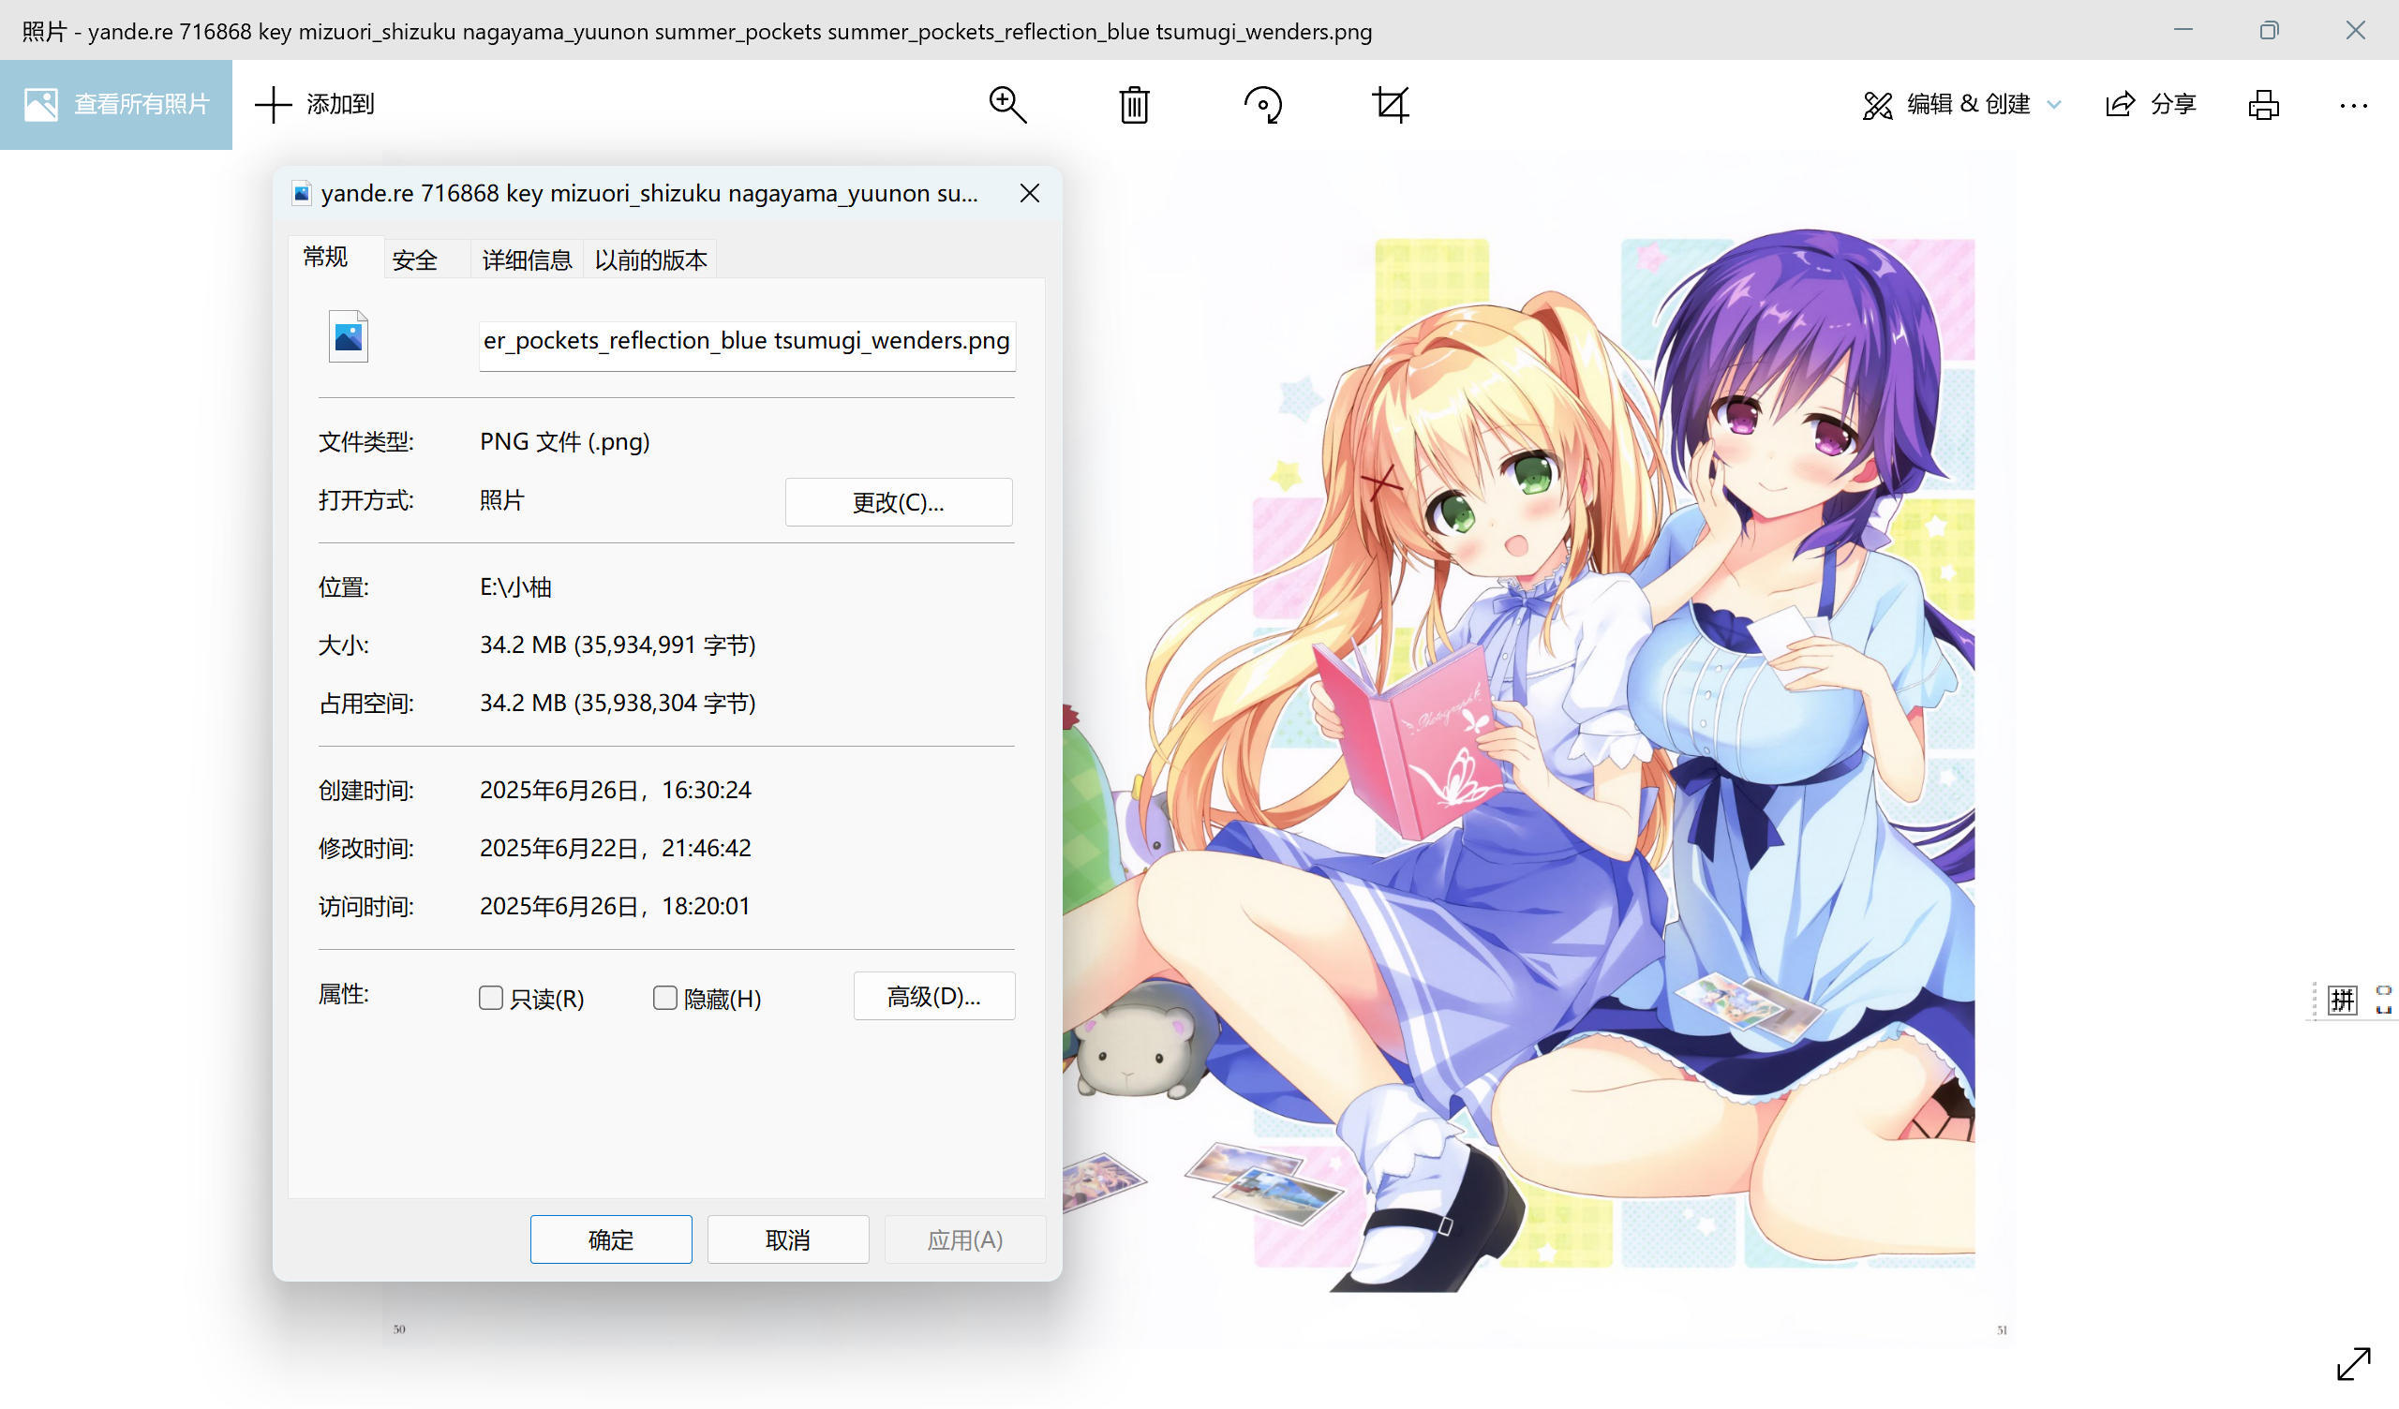The image size is (2399, 1409).
Task: Close the Photos window
Action: 2355,30
